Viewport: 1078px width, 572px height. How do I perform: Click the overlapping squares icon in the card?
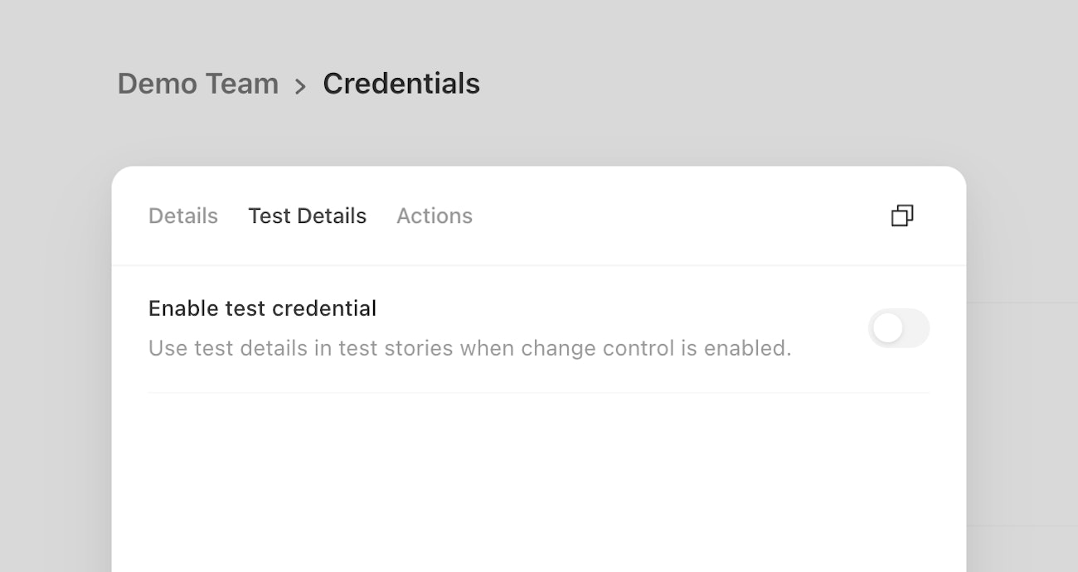[902, 216]
